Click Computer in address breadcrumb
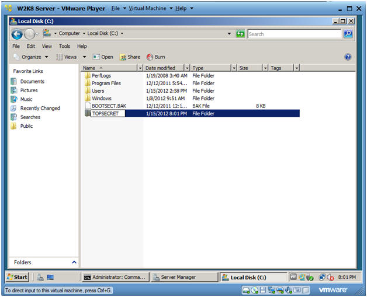Viewport: 367px width, 297px height. pos(70,33)
